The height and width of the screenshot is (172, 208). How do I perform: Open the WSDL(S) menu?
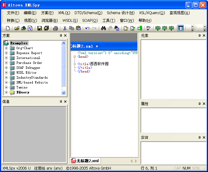point(70,21)
